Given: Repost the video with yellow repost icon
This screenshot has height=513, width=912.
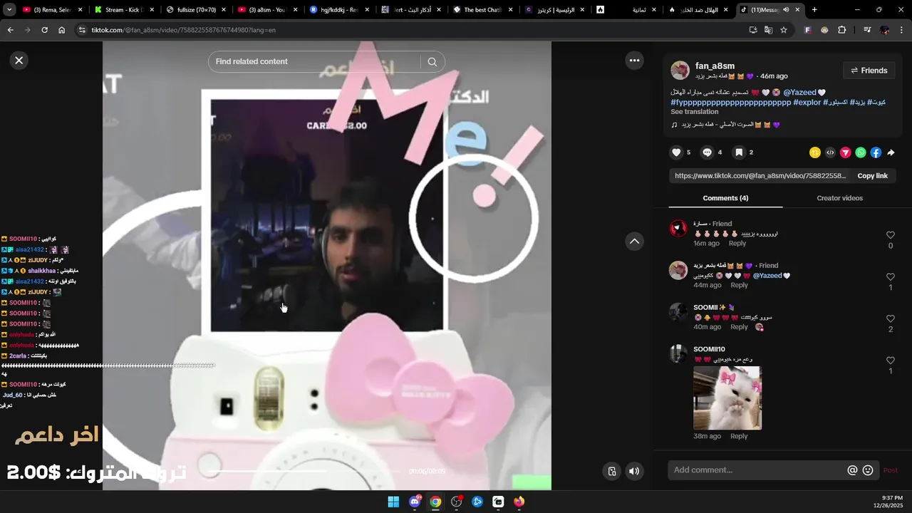Looking at the screenshot, I should coord(815,152).
